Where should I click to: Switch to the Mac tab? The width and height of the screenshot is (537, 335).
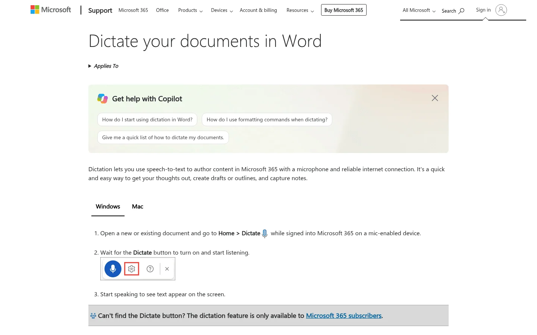(x=138, y=207)
